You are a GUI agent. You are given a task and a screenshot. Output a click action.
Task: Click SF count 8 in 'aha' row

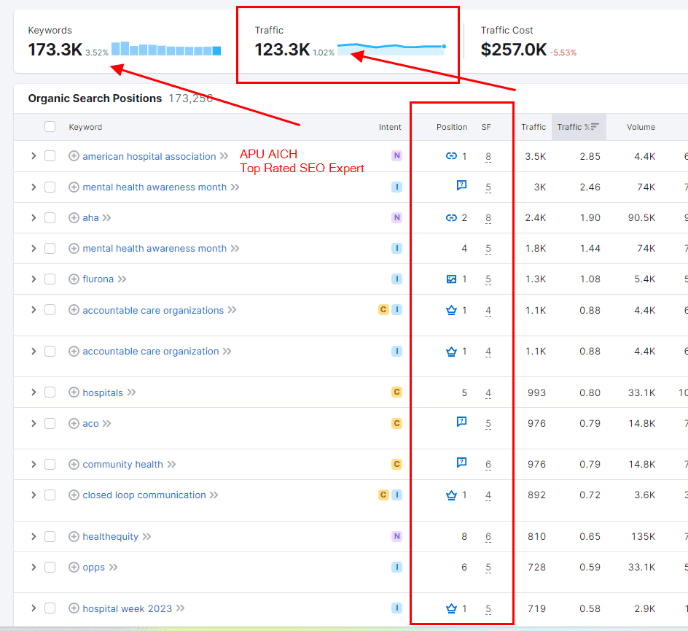488,218
